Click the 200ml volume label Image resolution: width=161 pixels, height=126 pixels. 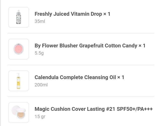tap(41, 85)
